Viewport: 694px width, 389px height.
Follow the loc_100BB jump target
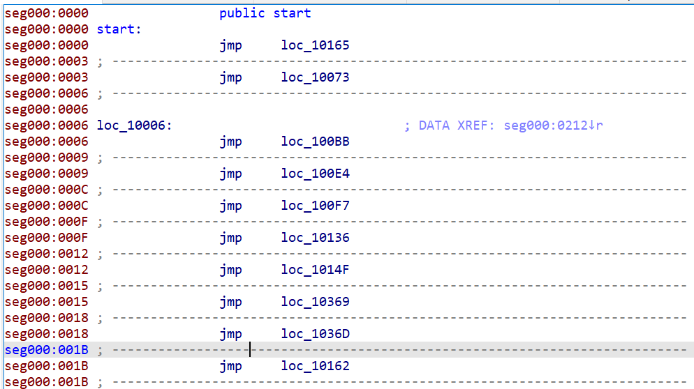(x=315, y=142)
